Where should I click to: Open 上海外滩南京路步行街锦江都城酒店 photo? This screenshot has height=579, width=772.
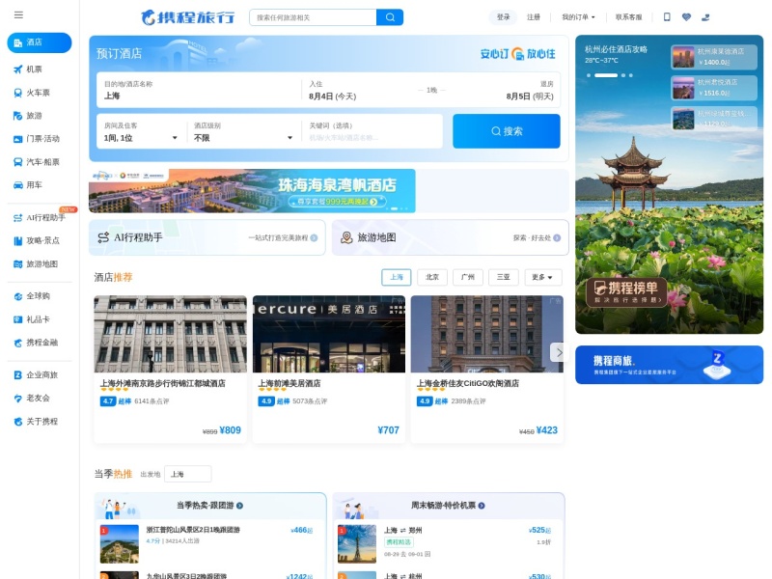pyautogui.click(x=171, y=334)
